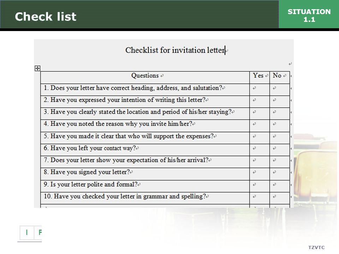Mark Yes for question 8 signed letter
The width and height of the screenshot is (339, 254).
tap(260, 174)
